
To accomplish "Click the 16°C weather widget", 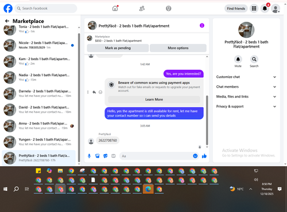I will click(237, 189).
